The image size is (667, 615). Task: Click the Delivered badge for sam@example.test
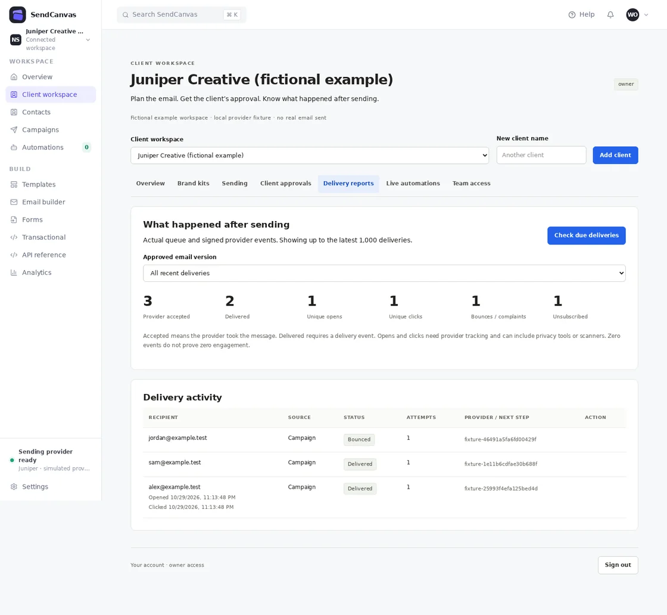(x=360, y=464)
